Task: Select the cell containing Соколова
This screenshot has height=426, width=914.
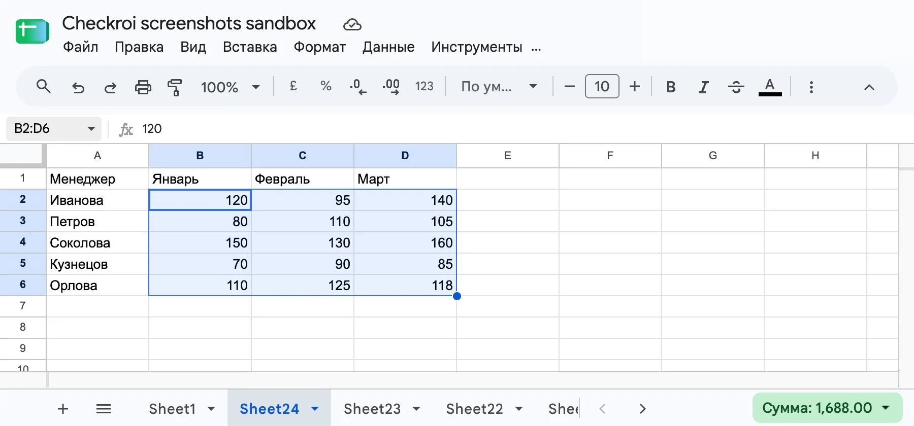Action: 97,243
